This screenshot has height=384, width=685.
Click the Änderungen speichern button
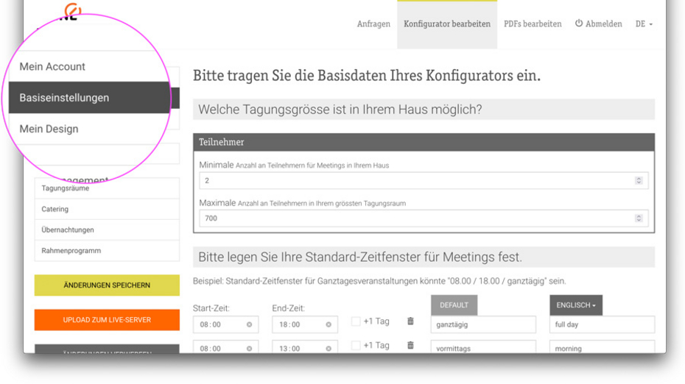click(x=107, y=285)
